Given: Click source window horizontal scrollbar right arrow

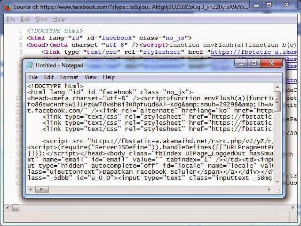Looking at the screenshot, I should [293, 208].
